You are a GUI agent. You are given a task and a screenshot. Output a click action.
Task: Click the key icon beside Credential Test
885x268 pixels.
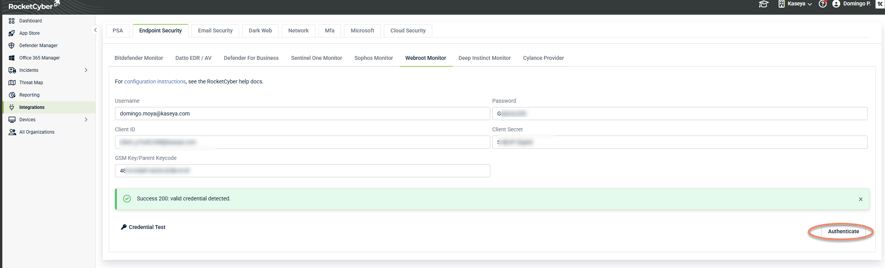point(124,227)
